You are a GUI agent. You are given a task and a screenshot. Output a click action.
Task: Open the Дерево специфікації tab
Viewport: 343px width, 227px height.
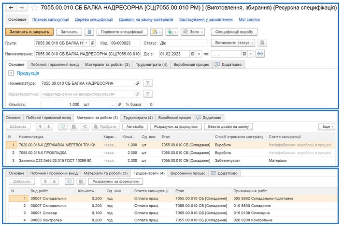[94, 19]
